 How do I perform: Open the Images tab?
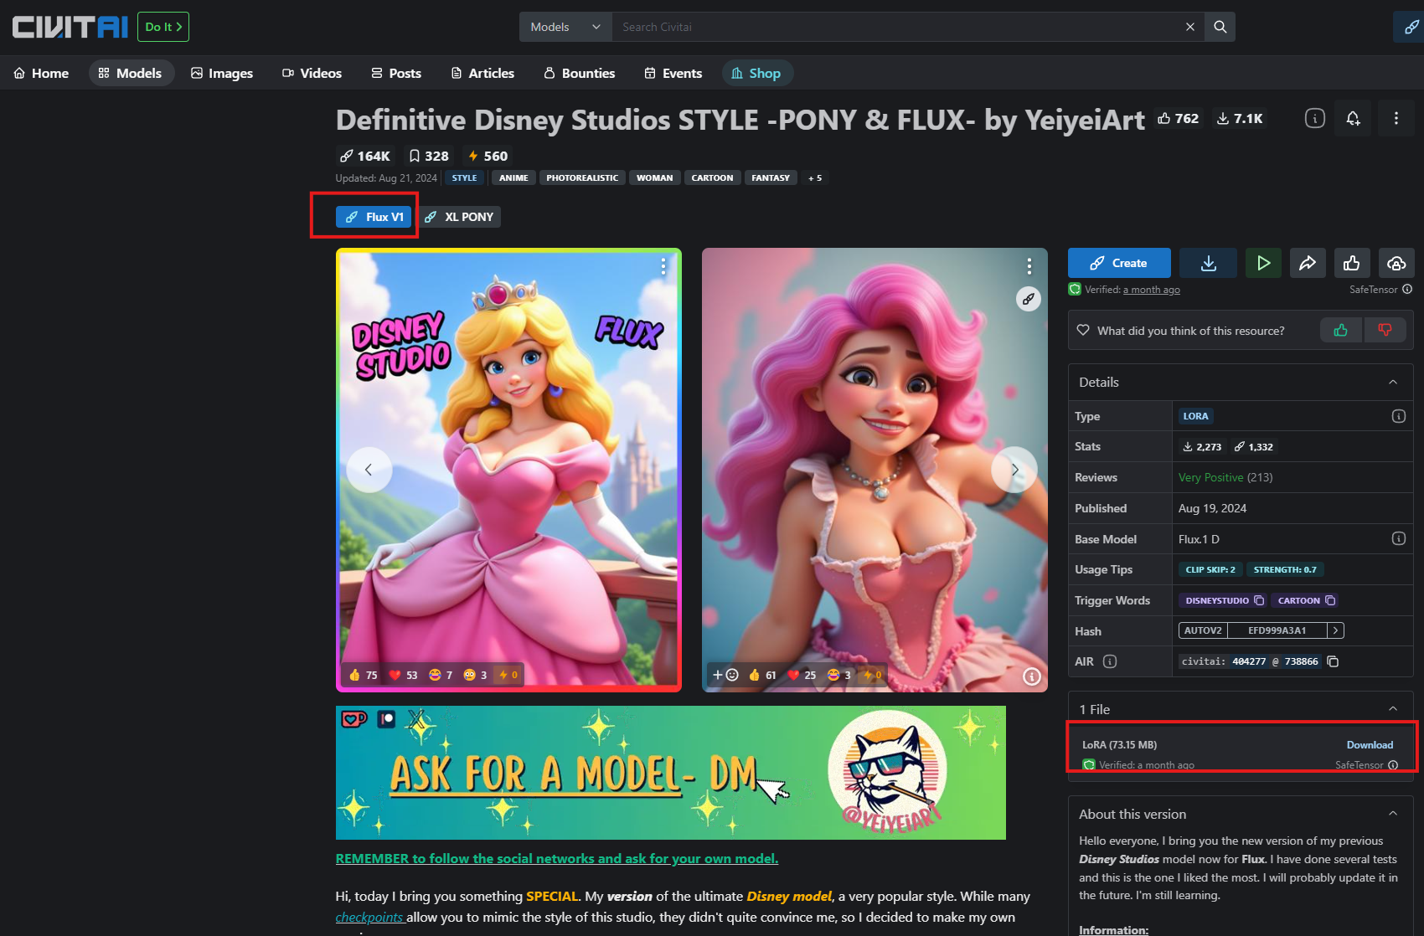pyautogui.click(x=222, y=73)
